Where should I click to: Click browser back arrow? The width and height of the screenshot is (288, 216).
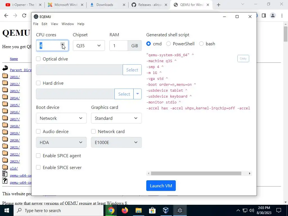tap(6, 16)
